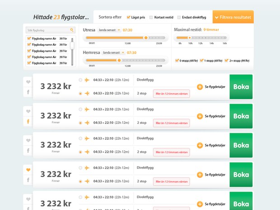Click Boka on the fifth flight result
This screenshot has height=210, width=280.
click(241, 201)
